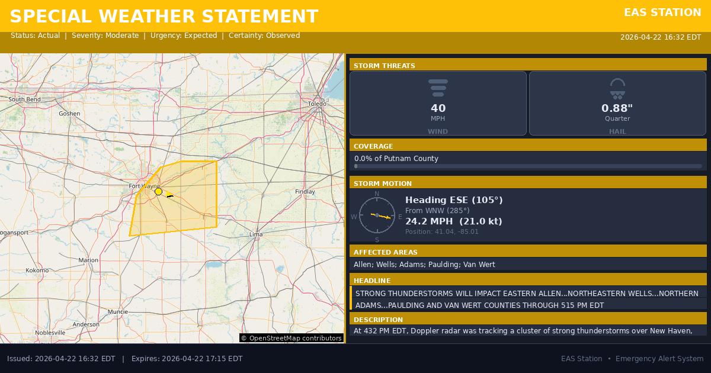
Task: Select the 40 MPH wind card
Action: (438, 104)
